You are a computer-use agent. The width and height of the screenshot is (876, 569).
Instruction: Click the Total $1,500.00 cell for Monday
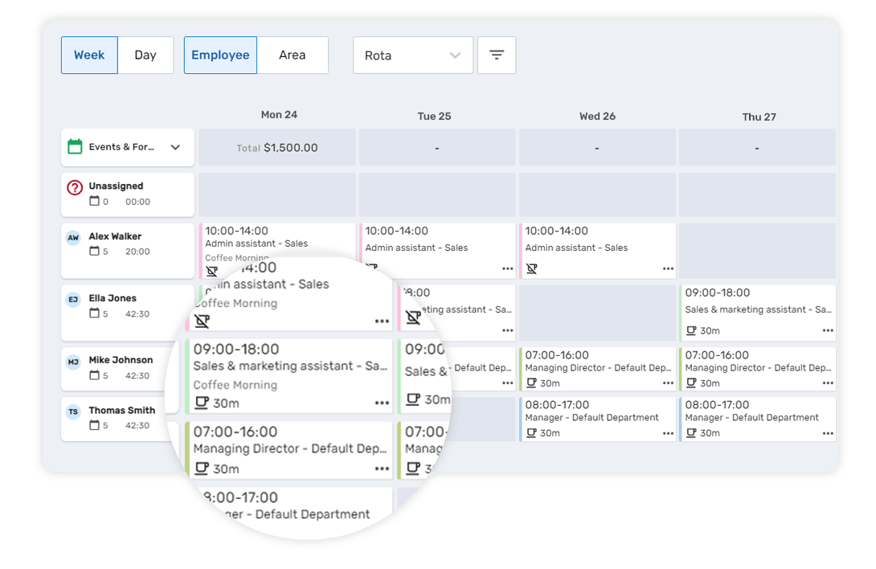[276, 147]
